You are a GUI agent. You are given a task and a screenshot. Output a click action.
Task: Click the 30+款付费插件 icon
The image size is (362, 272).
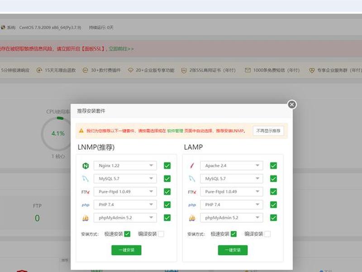(x=85, y=70)
